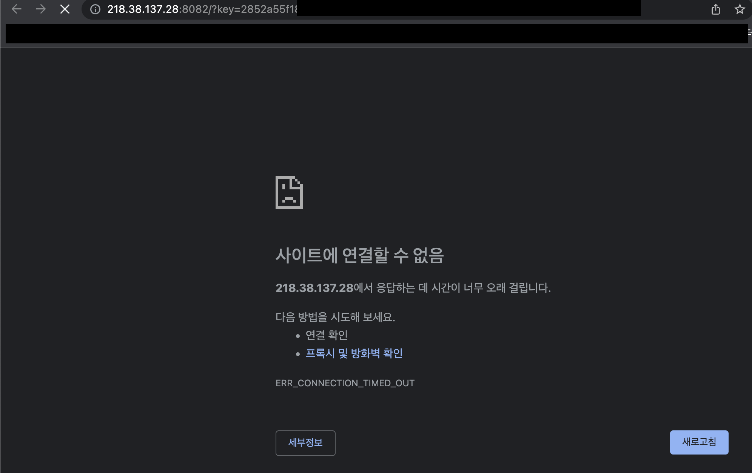Click the bold 218.38.137.28 in error message

314,288
